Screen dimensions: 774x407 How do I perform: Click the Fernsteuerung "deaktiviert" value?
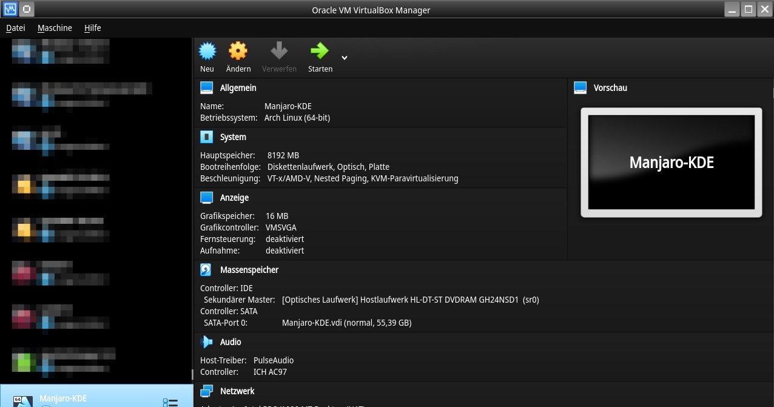(x=285, y=239)
